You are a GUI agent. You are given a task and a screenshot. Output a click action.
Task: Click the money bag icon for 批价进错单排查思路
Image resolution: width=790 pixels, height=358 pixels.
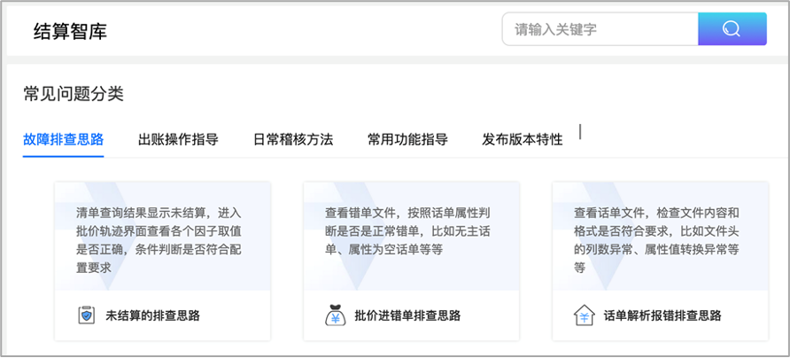(335, 315)
